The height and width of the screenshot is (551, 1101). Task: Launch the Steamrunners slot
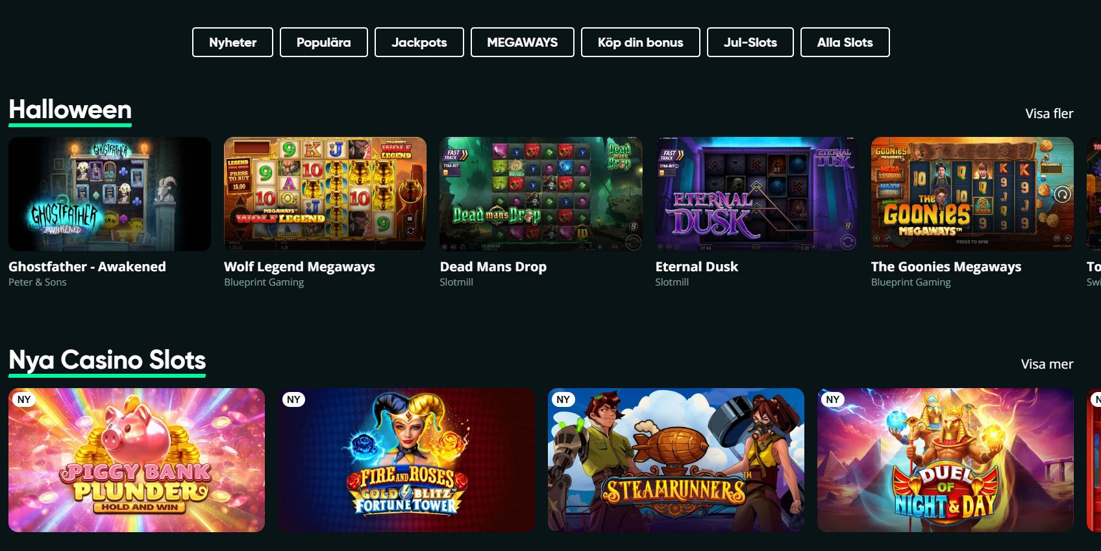tap(676, 460)
